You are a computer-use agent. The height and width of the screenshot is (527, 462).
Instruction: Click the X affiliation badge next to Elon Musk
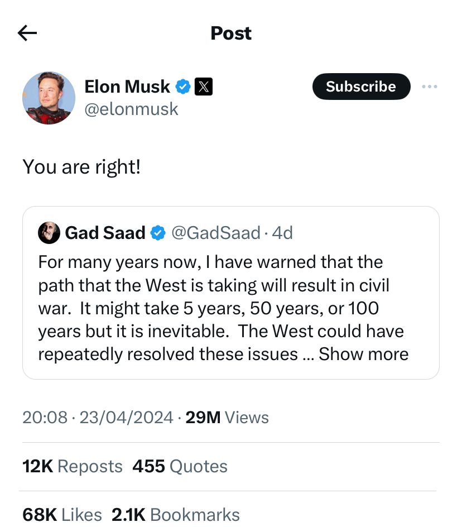pyautogui.click(x=203, y=87)
